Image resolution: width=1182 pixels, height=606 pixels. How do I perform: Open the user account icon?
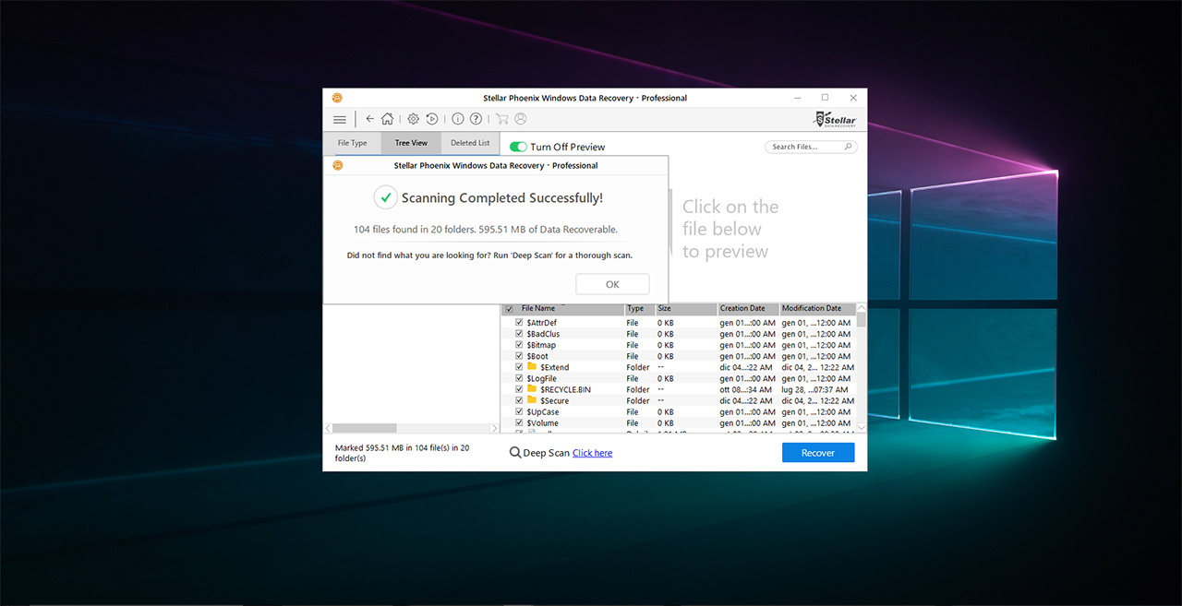[521, 119]
